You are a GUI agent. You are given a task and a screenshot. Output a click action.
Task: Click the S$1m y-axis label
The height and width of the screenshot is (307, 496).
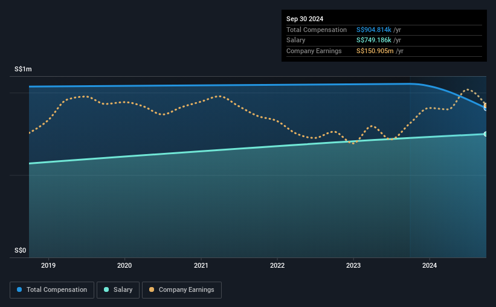pyautogui.click(x=23, y=69)
